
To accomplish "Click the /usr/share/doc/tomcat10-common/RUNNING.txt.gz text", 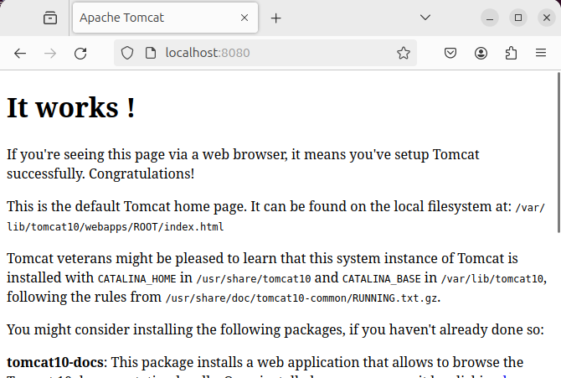I will click(301, 298).
